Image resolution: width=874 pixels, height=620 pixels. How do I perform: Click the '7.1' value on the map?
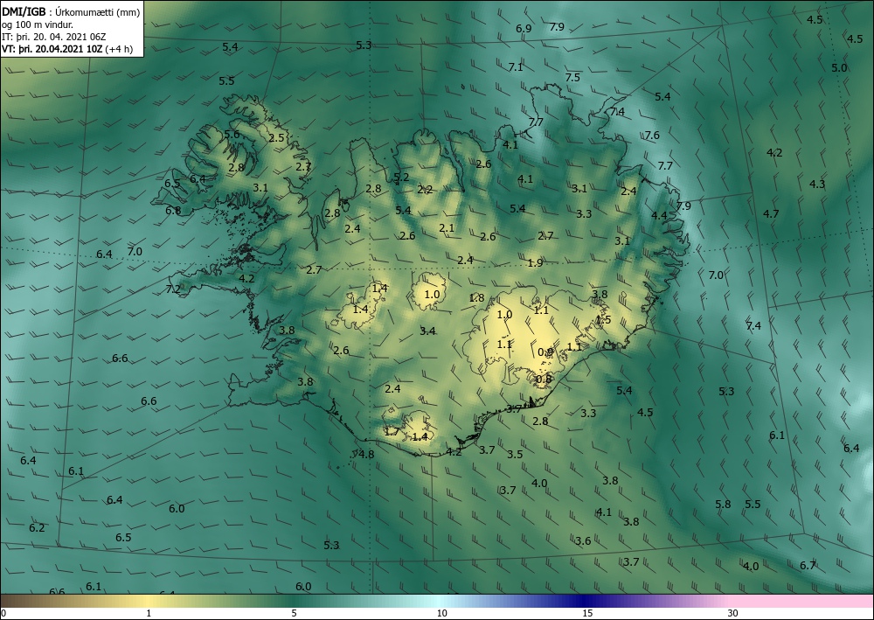coord(516,67)
